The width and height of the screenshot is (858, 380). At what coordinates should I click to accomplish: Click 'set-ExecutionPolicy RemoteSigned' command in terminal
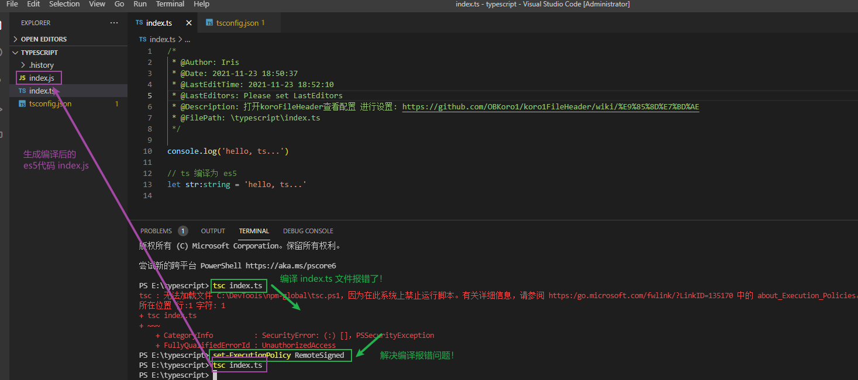tap(278, 355)
